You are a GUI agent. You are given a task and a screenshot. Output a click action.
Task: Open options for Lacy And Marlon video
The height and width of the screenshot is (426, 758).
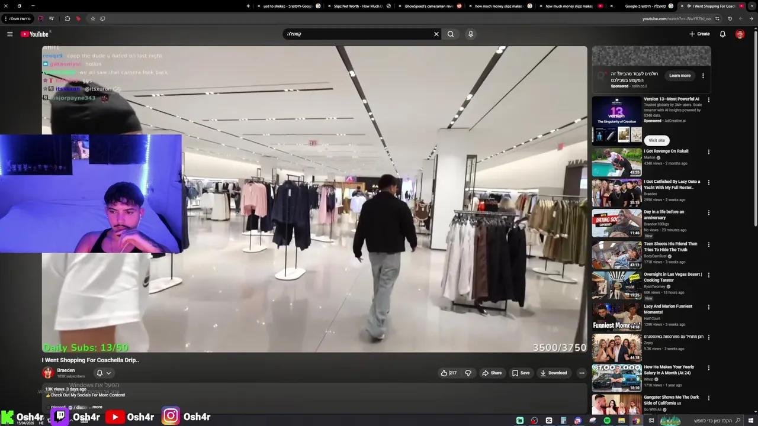coord(708,306)
